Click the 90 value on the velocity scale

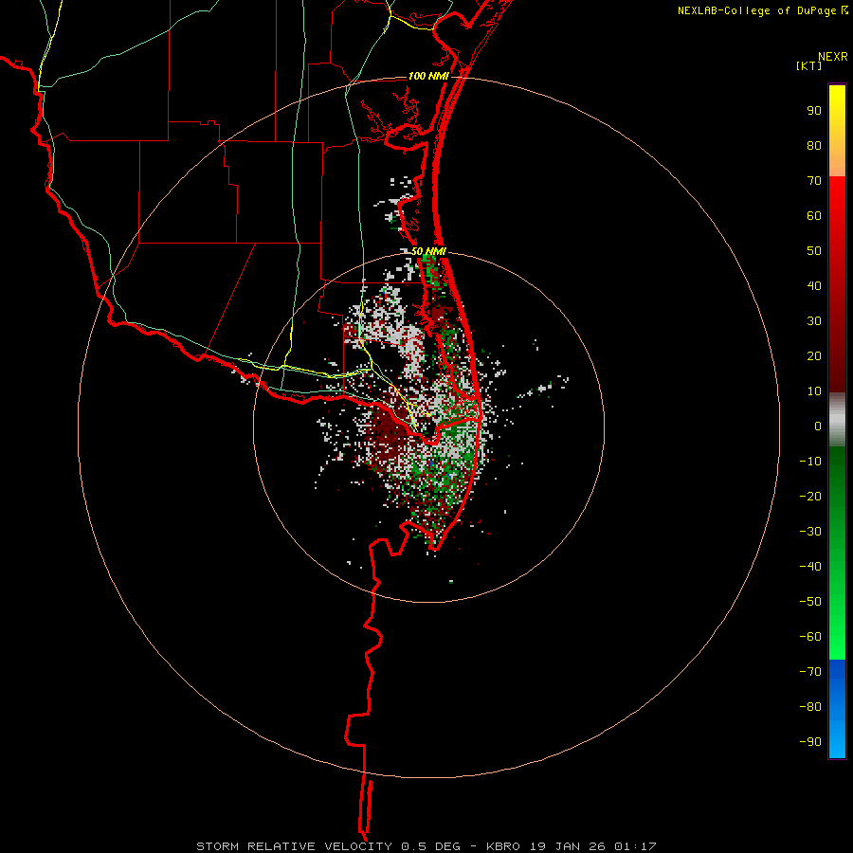click(814, 111)
